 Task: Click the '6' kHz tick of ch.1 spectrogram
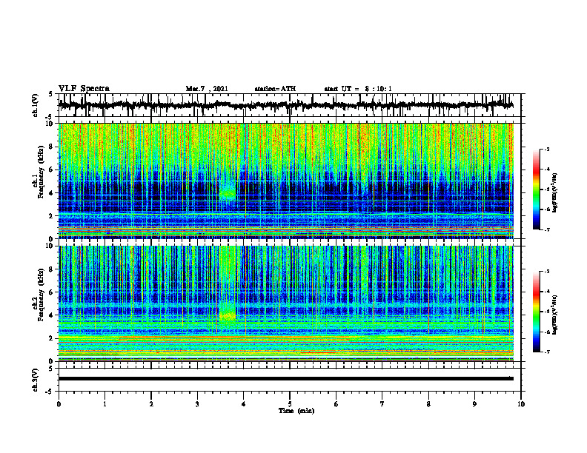click(x=52, y=170)
